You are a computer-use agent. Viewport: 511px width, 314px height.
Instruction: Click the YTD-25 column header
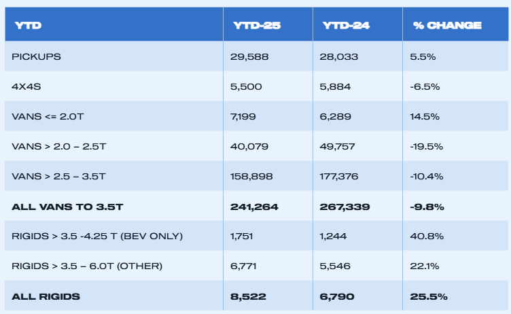click(x=257, y=25)
